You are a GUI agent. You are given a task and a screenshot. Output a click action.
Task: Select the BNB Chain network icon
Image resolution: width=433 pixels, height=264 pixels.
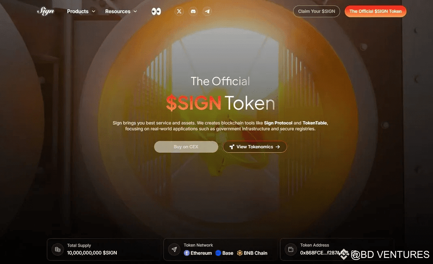(240, 253)
